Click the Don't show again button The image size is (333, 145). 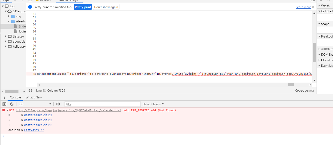pos(106,7)
